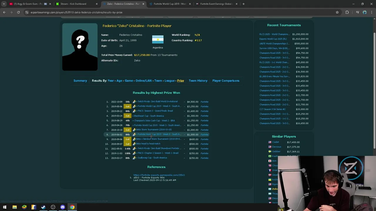Sort results by Online/LAN
This screenshot has height=211, width=376.
click(x=144, y=81)
